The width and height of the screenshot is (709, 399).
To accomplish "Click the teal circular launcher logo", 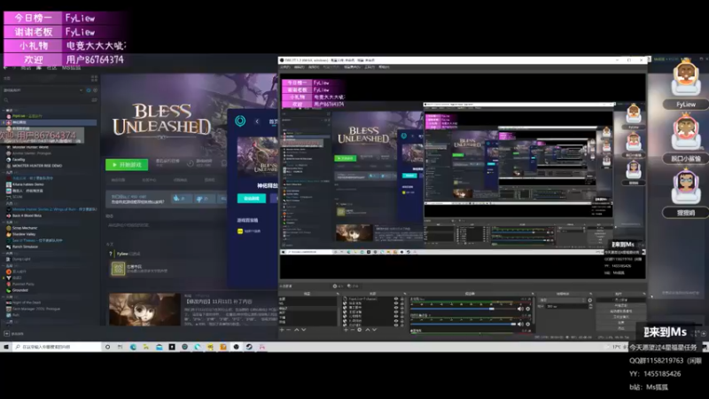I will (x=240, y=121).
